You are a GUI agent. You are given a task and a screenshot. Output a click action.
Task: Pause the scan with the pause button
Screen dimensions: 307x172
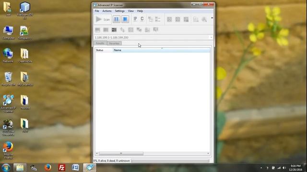tap(117, 19)
